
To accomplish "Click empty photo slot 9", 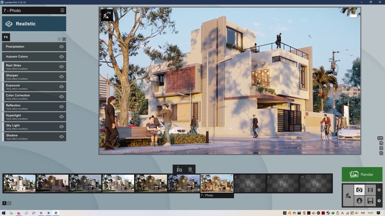I will click(x=283, y=183).
